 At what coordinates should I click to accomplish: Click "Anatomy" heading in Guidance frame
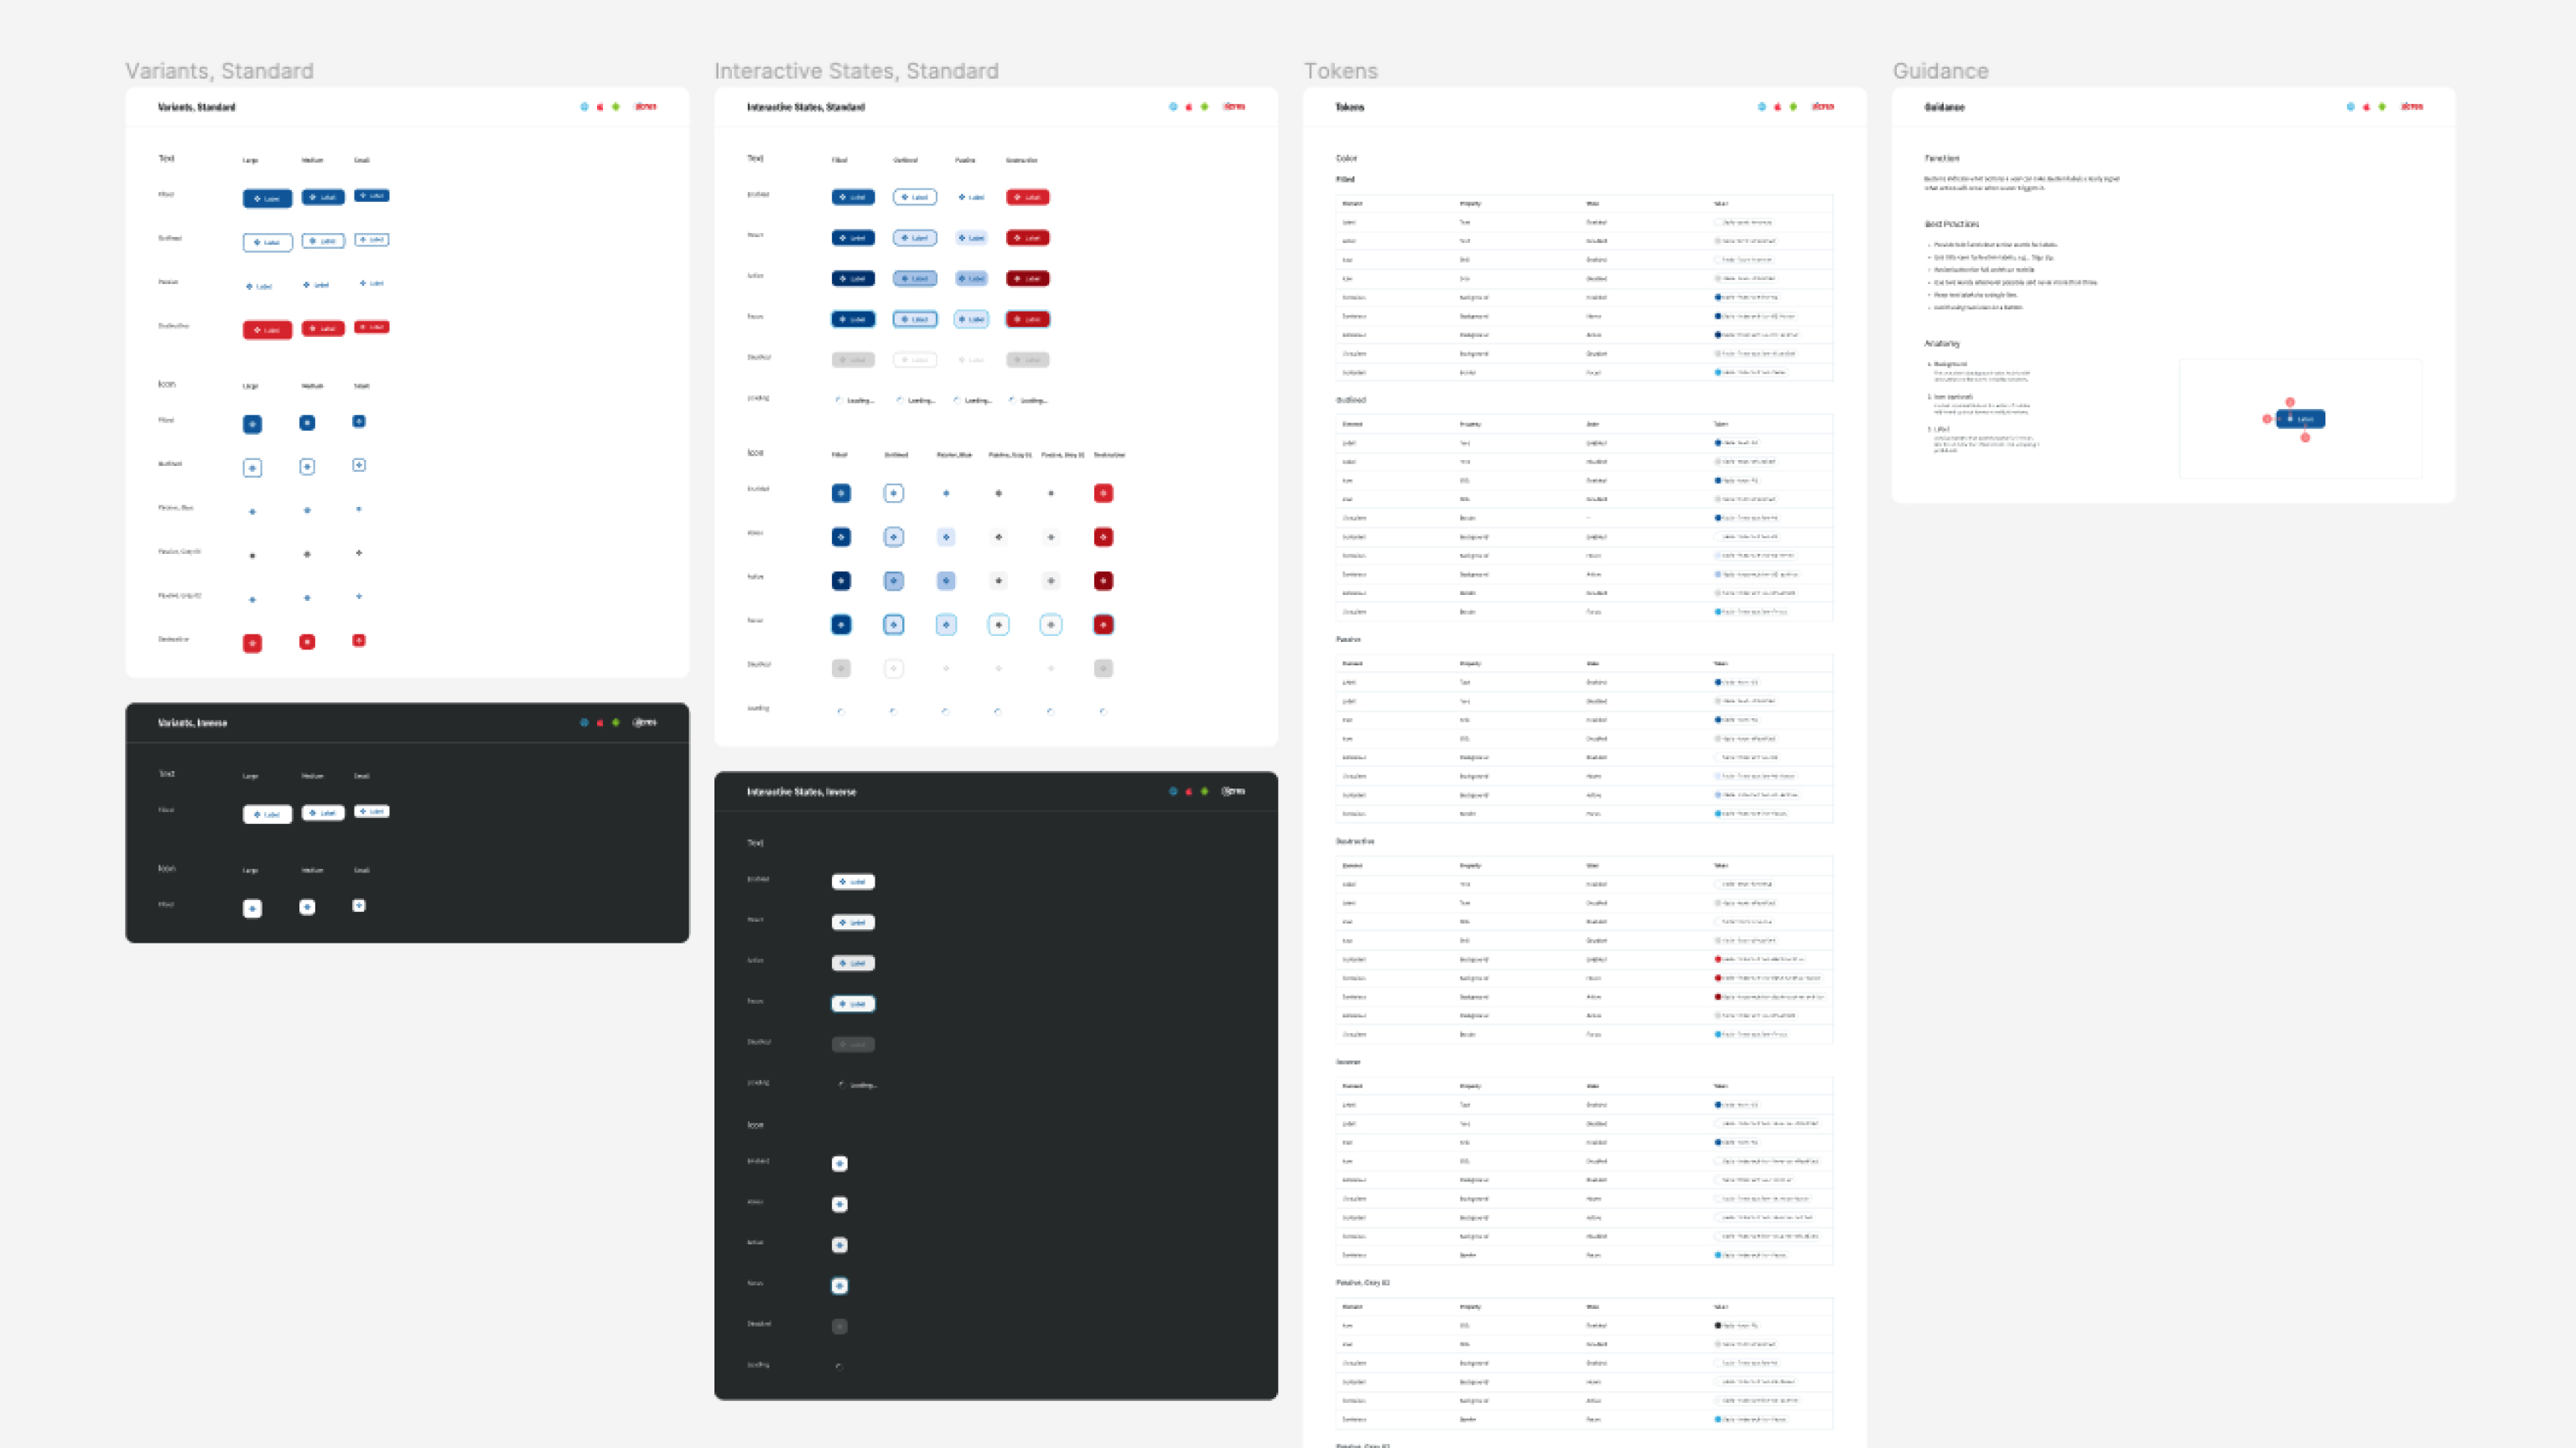click(1942, 344)
